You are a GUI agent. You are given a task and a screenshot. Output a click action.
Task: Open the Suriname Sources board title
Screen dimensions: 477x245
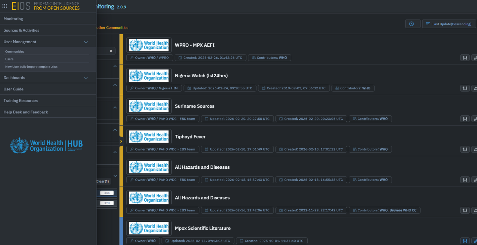(x=194, y=106)
